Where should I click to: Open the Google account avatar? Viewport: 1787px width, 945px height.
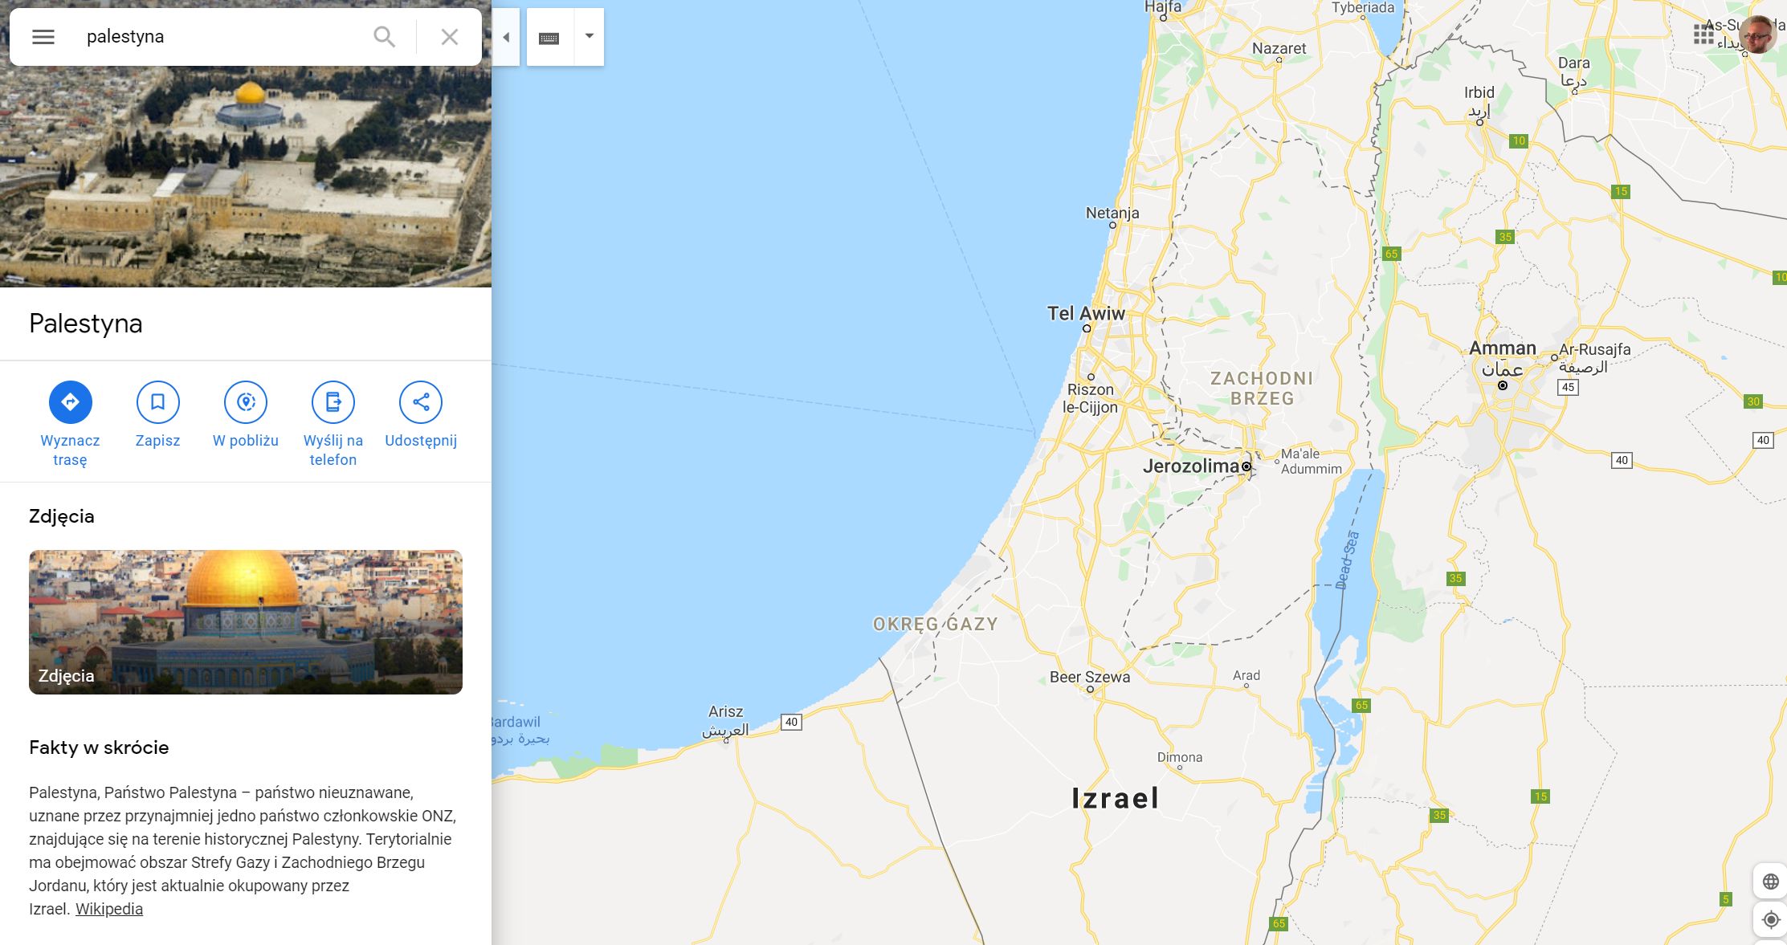(1757, 35)
